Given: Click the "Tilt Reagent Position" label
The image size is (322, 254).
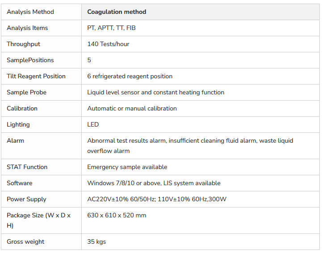Looking at the screenshot, I should pos(36,76).
